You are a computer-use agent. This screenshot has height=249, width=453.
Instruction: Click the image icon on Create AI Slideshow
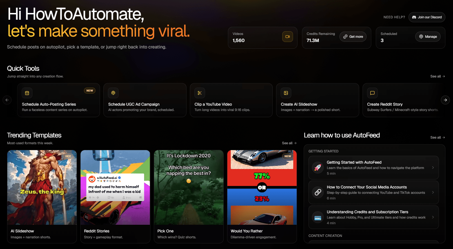286,93
